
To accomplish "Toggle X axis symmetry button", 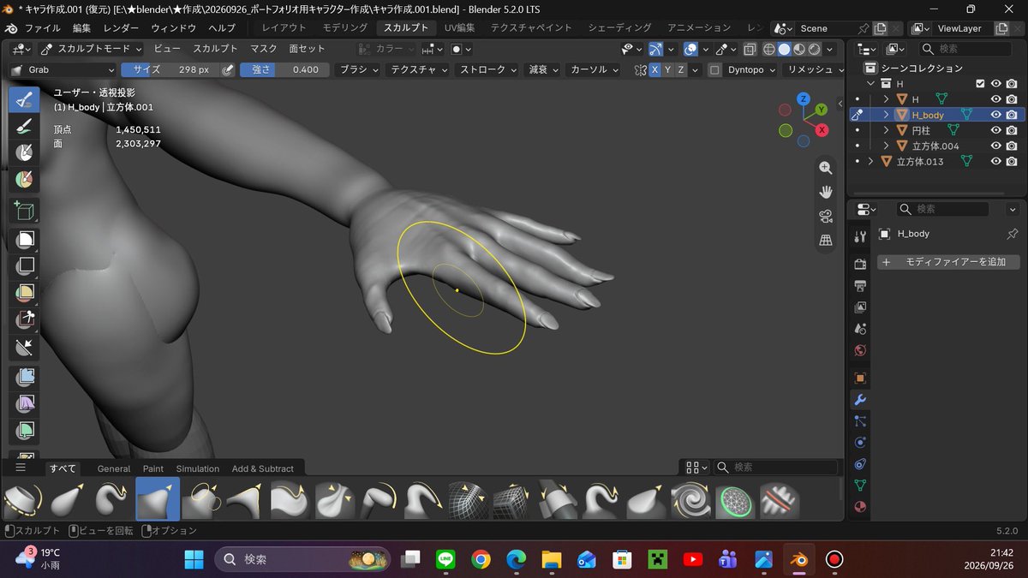I will pyautogui.click(x=655, y=70).
